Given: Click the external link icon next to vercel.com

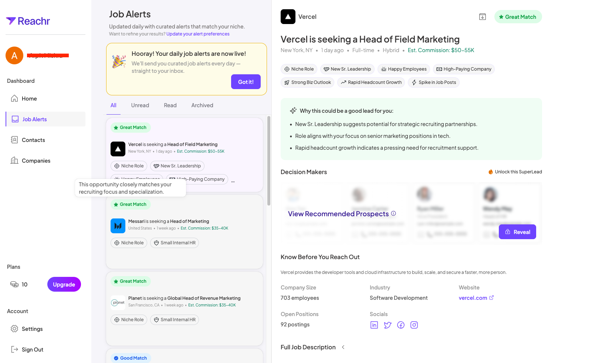Looking at the screenshot, I should (491, 298).
